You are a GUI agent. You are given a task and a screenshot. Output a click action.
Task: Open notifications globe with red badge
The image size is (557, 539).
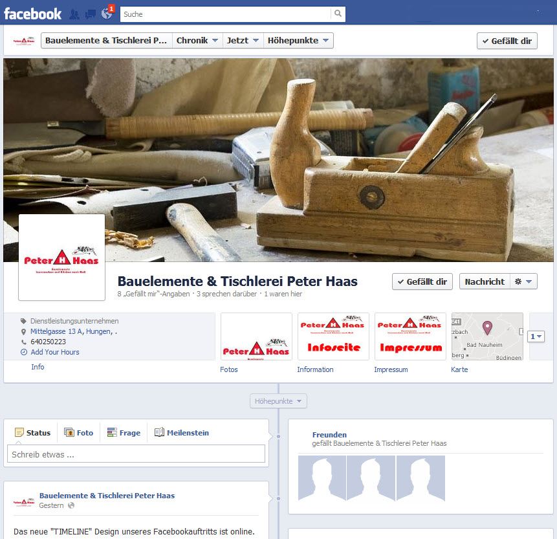click(x=107, y=14)
